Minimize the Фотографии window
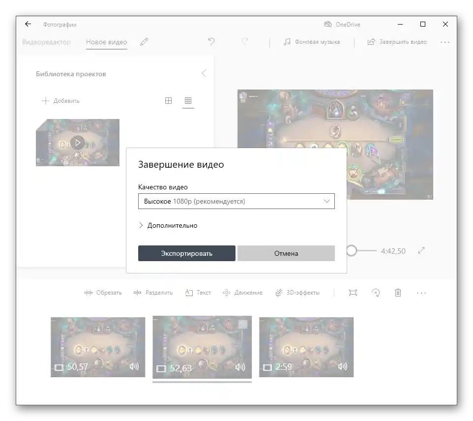The width and height of the screenshot is (473, 421). pos(400,24)
